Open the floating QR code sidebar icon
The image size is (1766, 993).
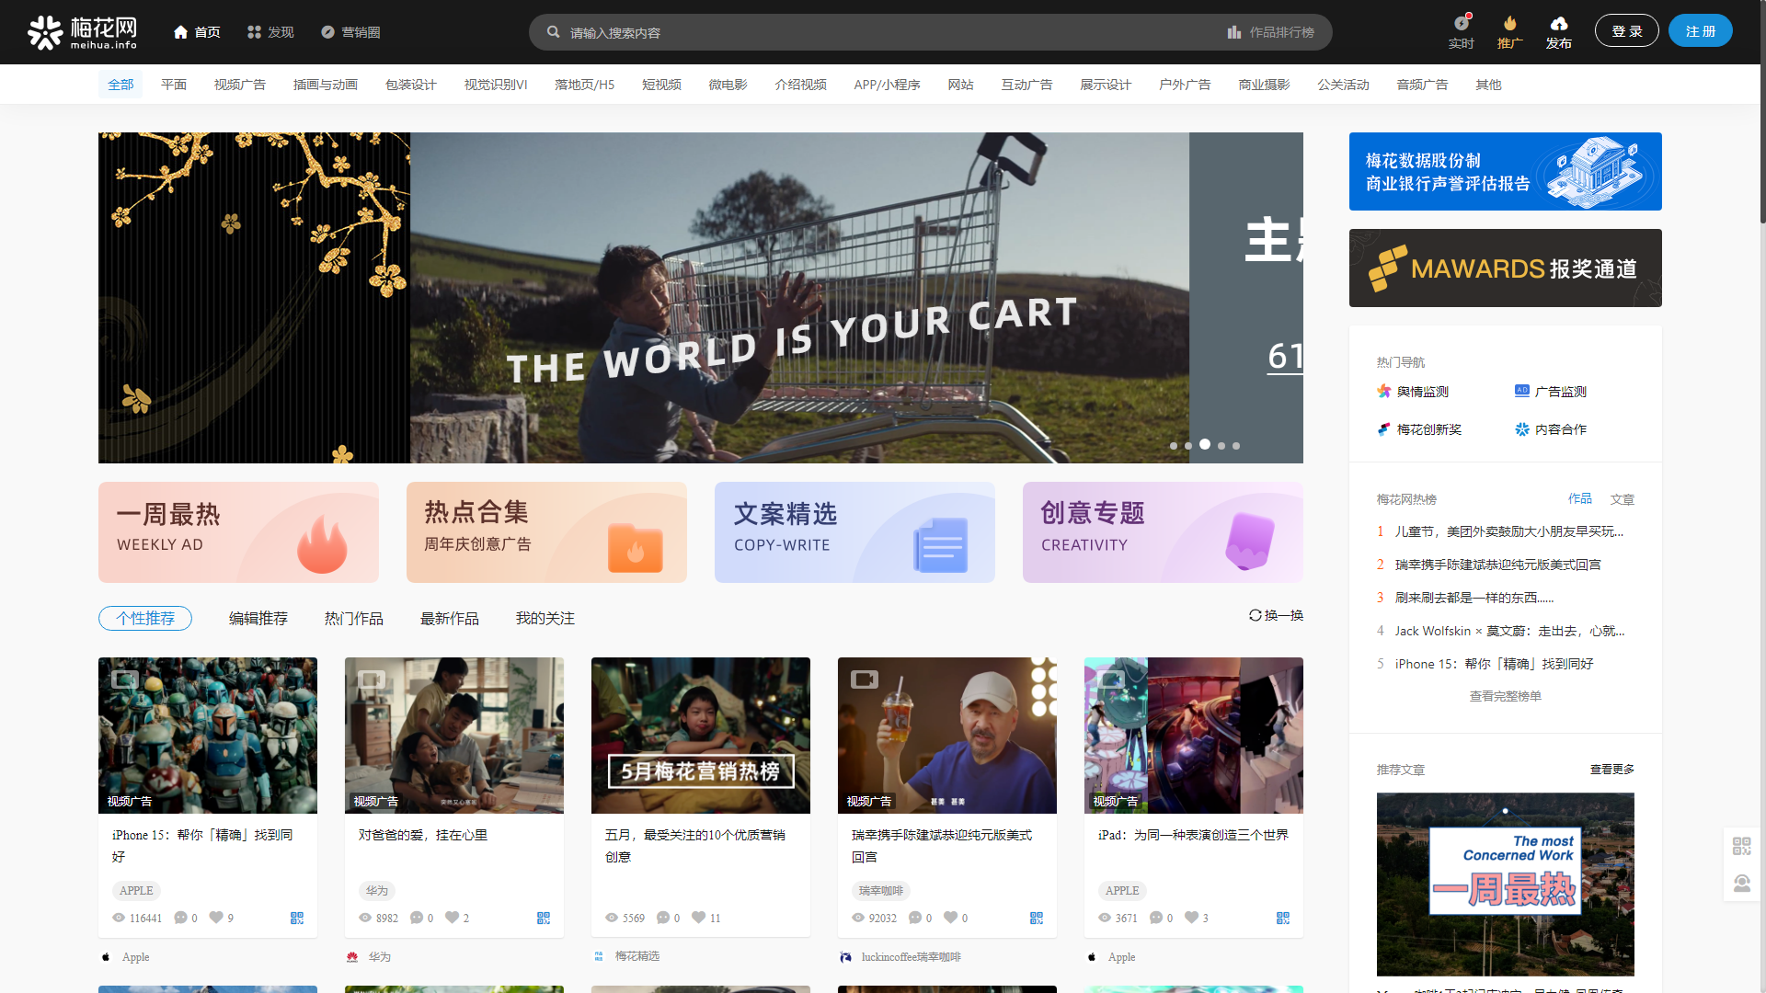(x=1741, y=846)
